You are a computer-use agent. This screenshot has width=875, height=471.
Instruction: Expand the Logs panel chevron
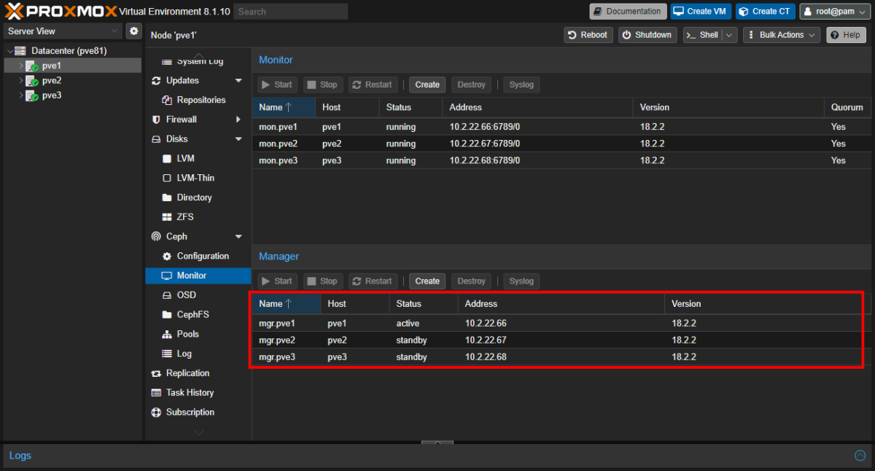[860, 456]
